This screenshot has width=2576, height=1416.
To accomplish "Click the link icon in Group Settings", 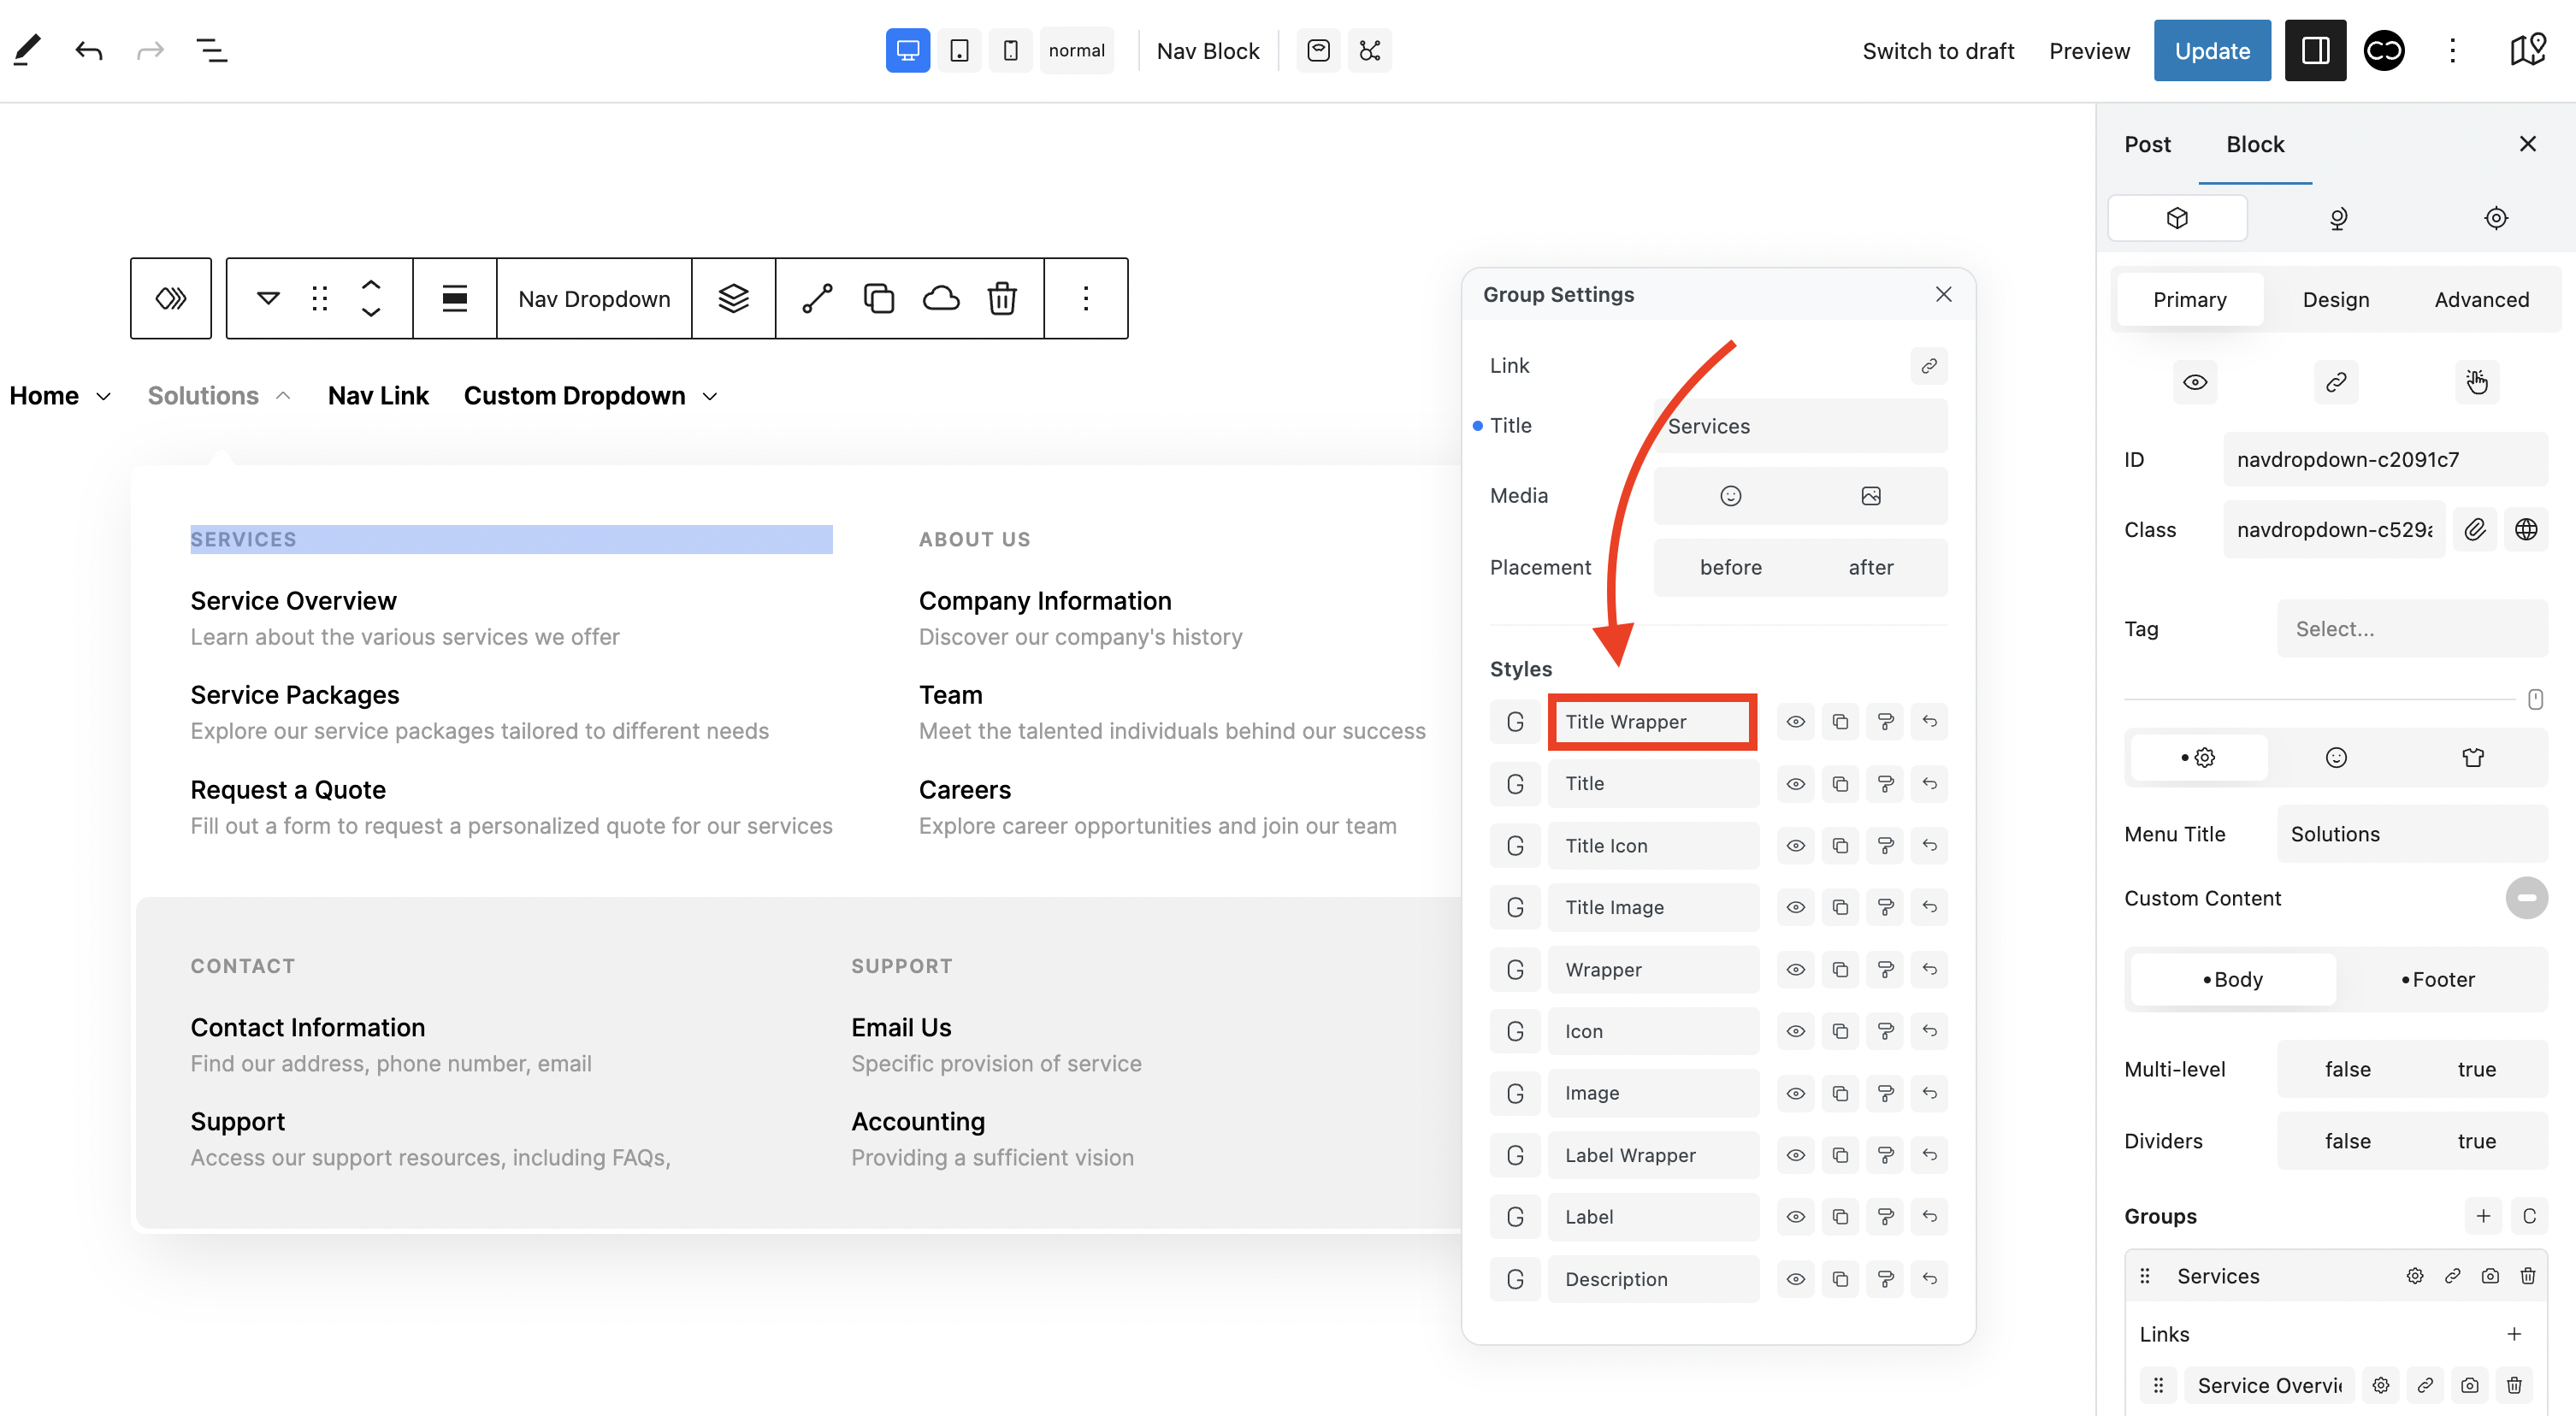I will point(1928,366).
